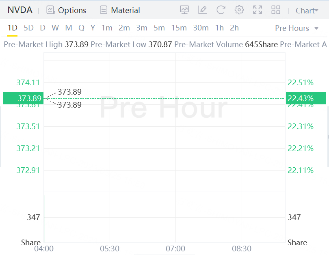329x255 pixels.
Task: Click the green 373.89 price label
Action: click(x=23, y=98)
